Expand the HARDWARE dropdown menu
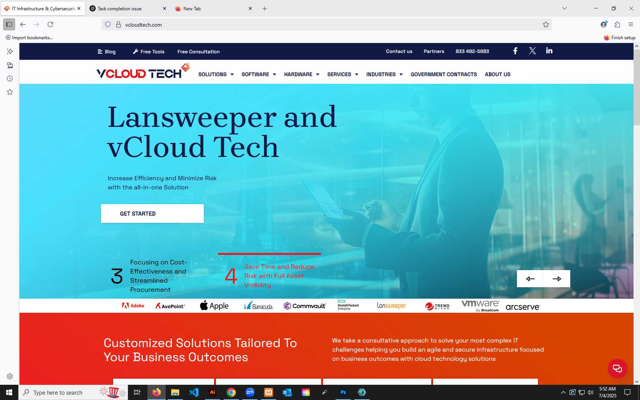The width and height of the screenshot is (640, 400). [301, 74]
